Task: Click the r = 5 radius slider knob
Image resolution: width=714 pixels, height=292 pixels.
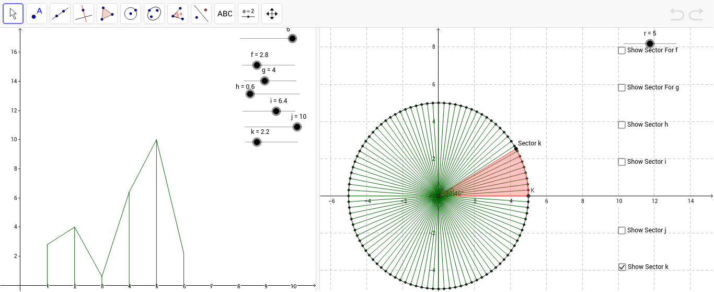Action: pyautogui.click(x=650, y=43)
